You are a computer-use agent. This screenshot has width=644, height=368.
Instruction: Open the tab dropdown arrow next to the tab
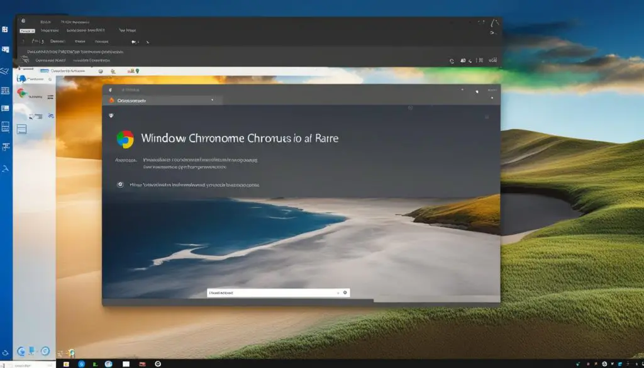(213, 99)
